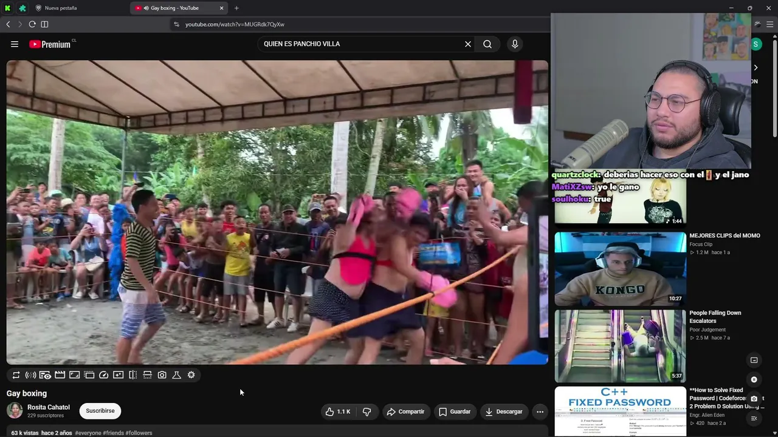Open the YouTube hamburger guide menu
This screenshot has height=437, width=778.
pyautogui.click(x=15, y=44)
